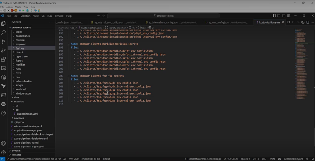Click the Checkpoint icon in VM toolbar
315x161 pixels.
pyautogui.click(x=28, y=10)
